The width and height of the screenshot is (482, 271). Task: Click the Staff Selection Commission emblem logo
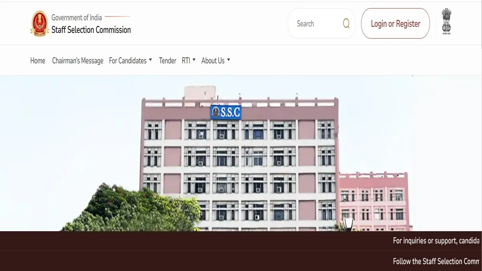(x=39, y=24)
